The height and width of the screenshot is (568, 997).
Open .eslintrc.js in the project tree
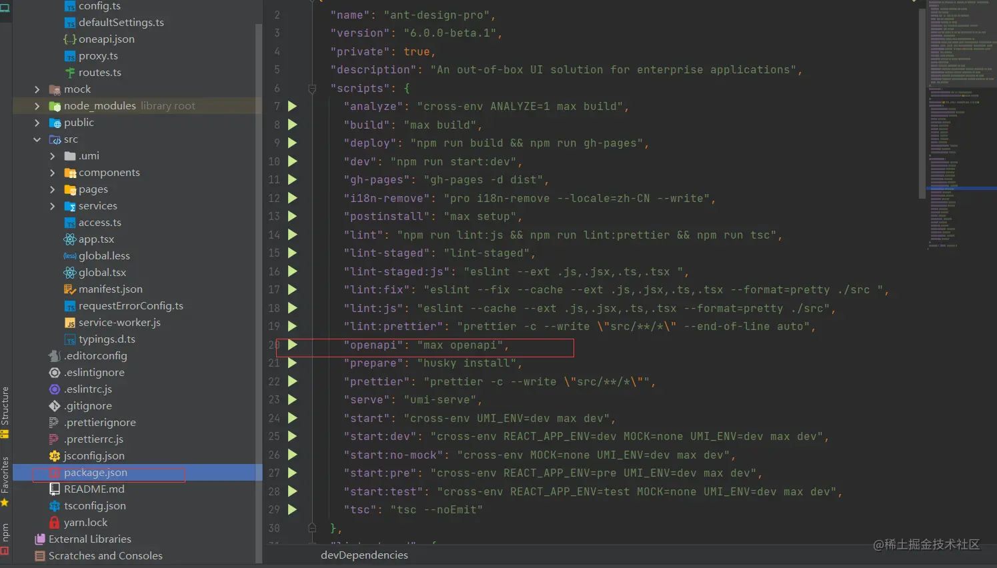pyautogui.click(x=88, y=389)
